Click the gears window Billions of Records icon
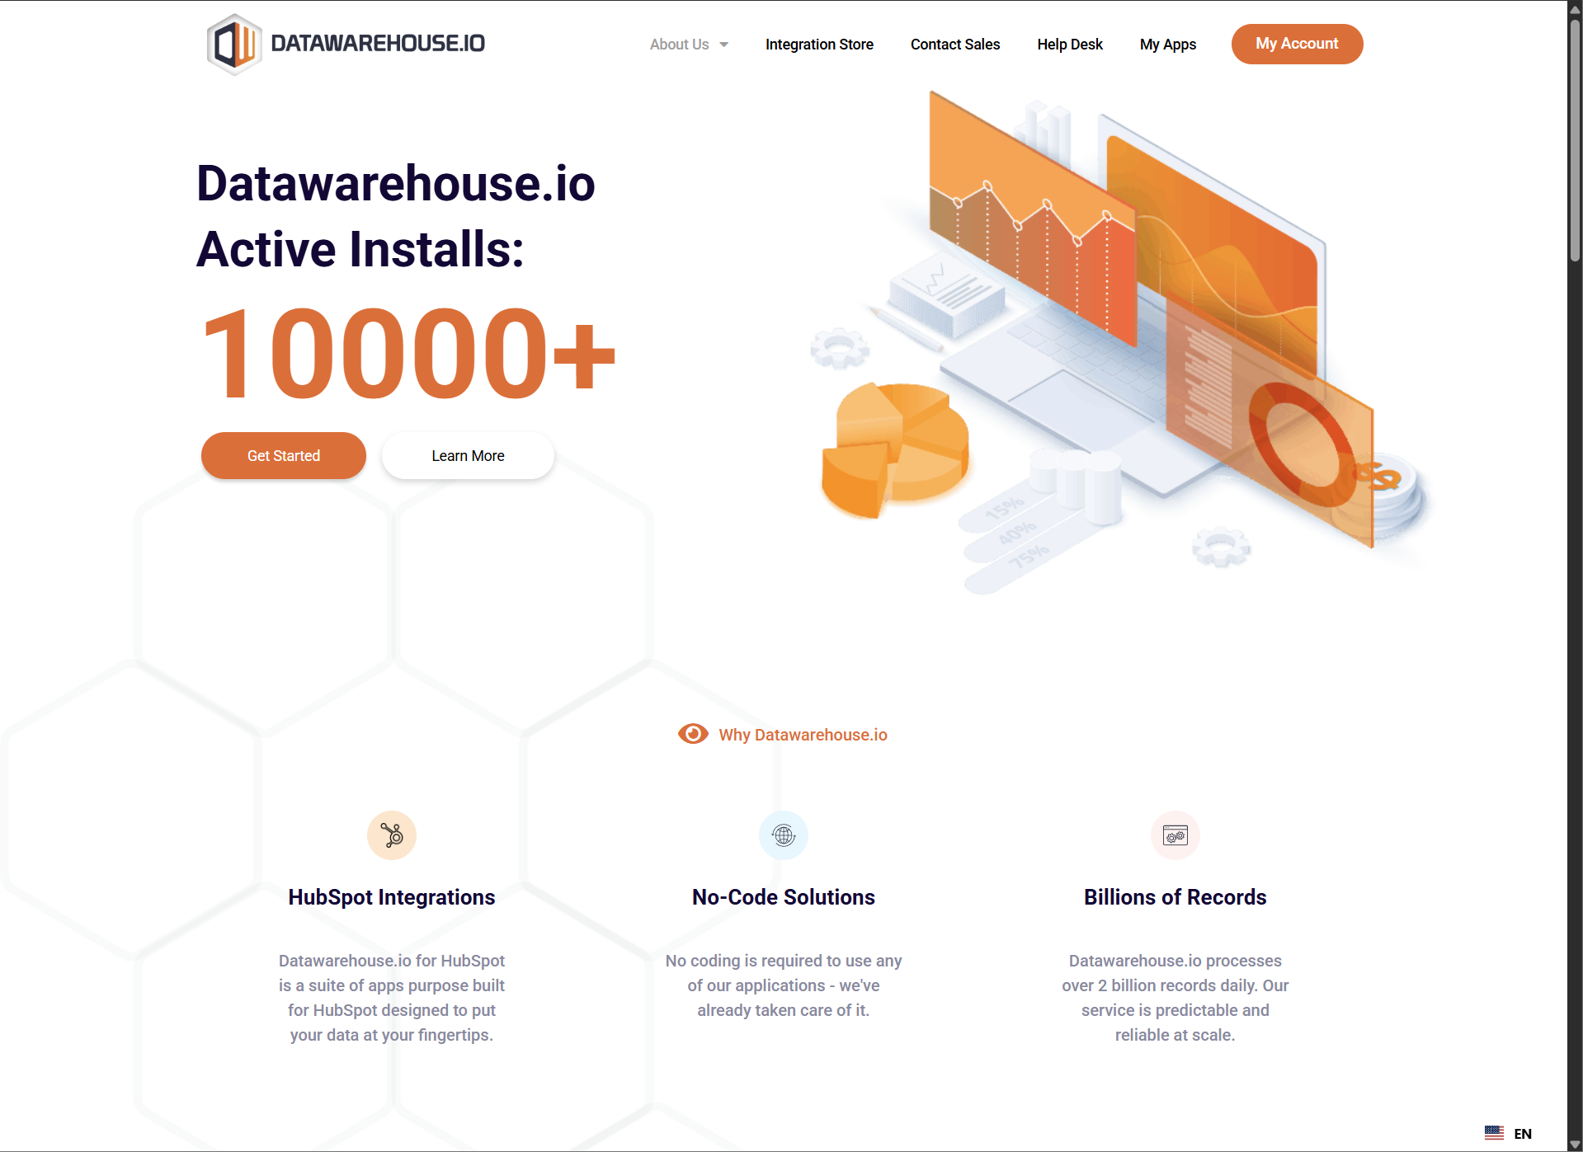 pos(1175,835)
